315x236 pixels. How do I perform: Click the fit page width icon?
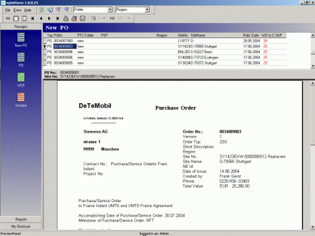(x=24, y=19)
